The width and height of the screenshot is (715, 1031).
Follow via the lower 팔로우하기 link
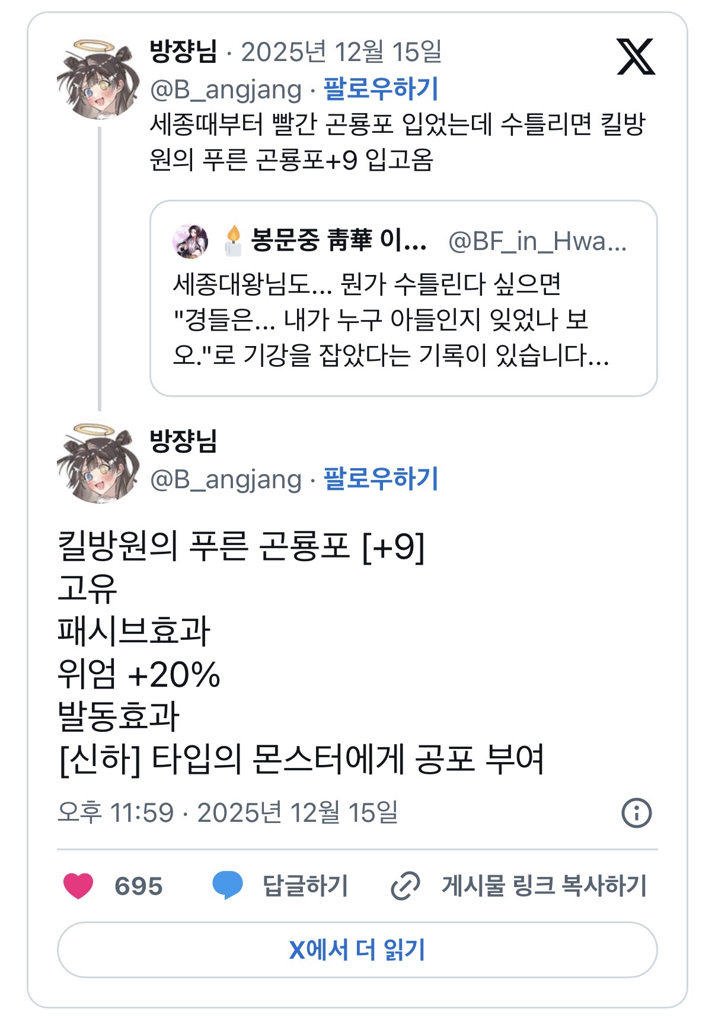[x=381, y=479]
